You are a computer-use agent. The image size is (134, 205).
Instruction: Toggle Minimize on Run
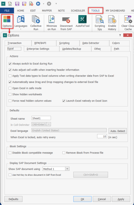tap(52, 23)
